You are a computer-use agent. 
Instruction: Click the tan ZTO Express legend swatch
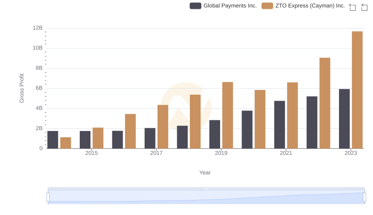click(267, 6)
